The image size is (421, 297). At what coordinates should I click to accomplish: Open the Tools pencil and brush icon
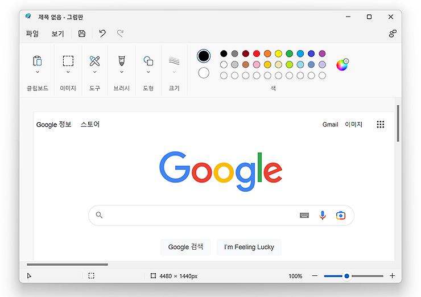coord(94,61)
